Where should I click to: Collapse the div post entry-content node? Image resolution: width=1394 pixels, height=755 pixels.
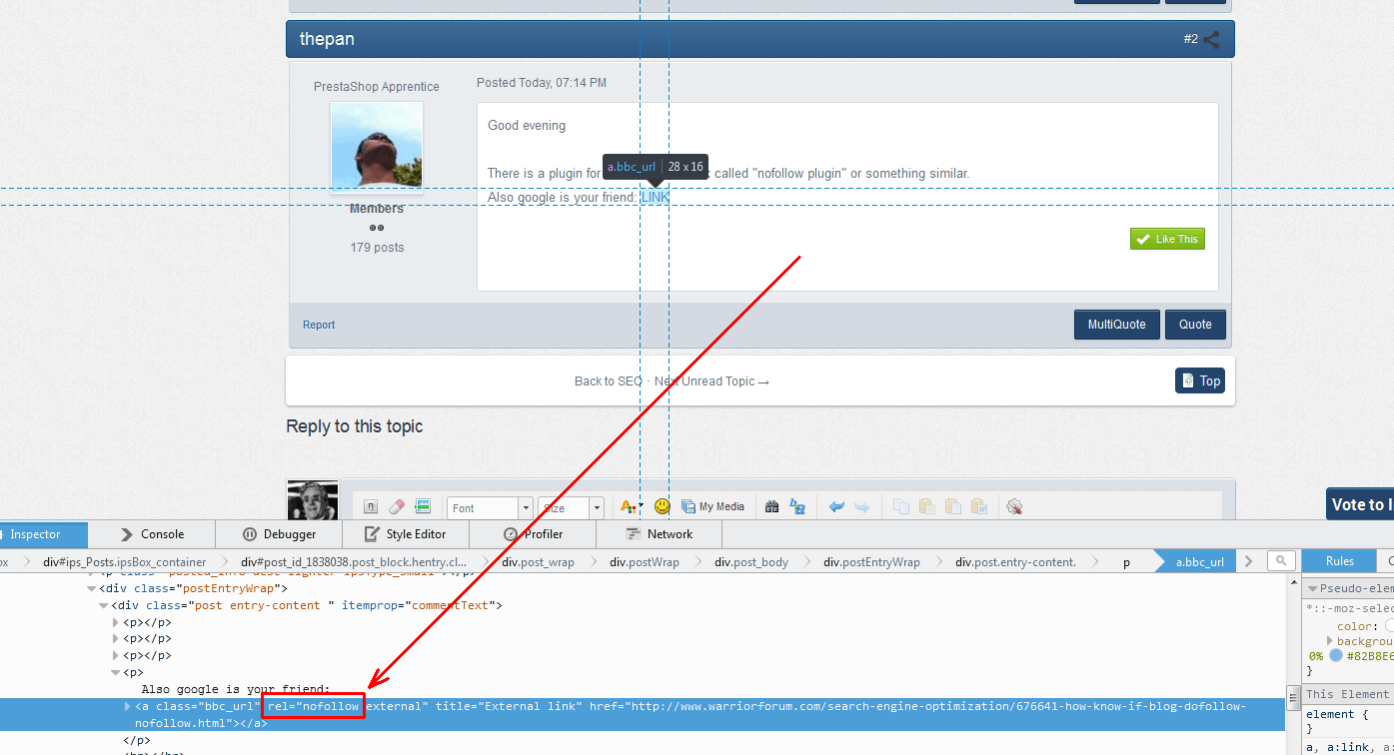(x=104, y=605)
